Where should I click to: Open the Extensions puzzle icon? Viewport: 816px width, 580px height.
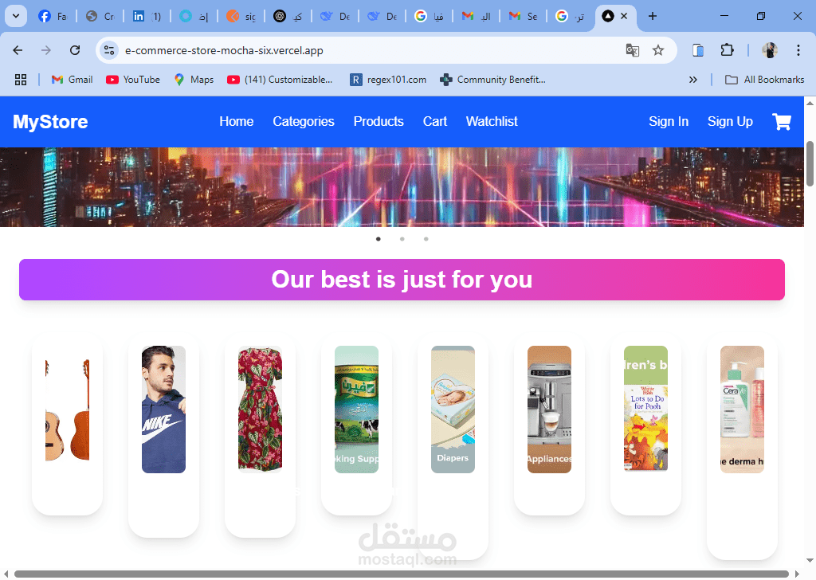(727, 50)
